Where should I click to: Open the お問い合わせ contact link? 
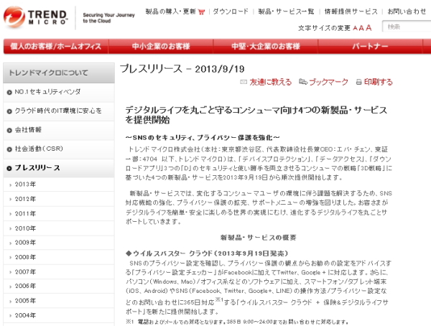[404, 11]
